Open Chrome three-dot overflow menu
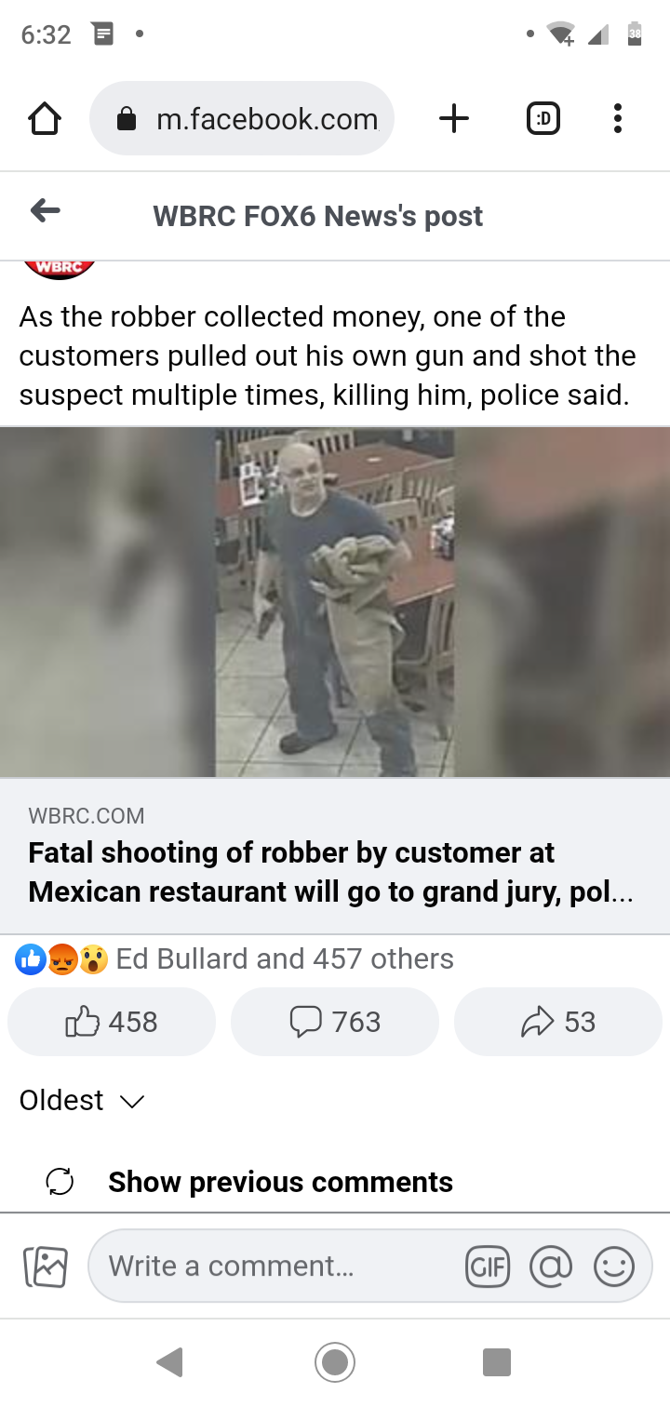 click(617, 119)
